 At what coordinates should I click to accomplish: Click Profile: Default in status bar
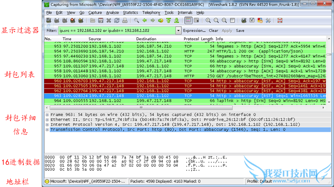(259, 182)
